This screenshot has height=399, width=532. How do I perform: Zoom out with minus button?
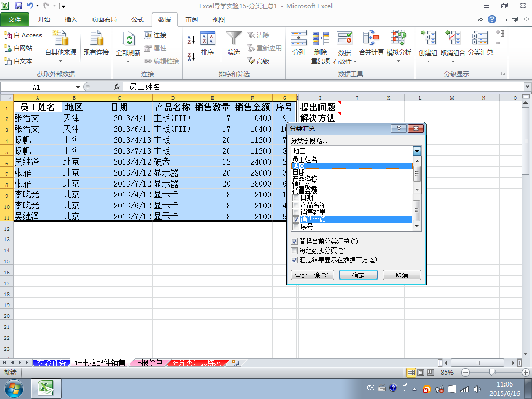pyautogui.click(x=465, y=373)
